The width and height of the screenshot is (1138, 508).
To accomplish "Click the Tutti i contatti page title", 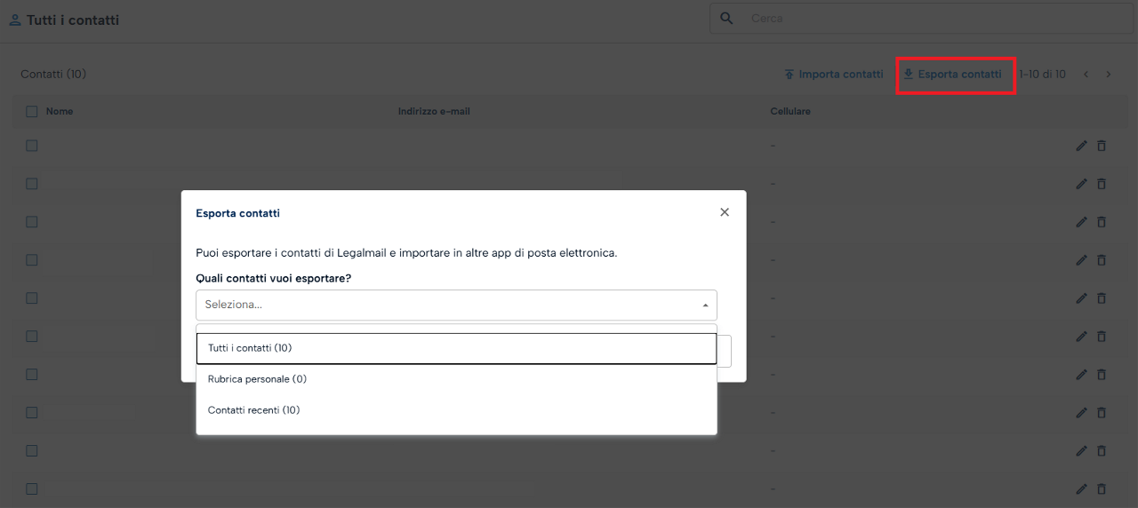I will coord(73,20).
